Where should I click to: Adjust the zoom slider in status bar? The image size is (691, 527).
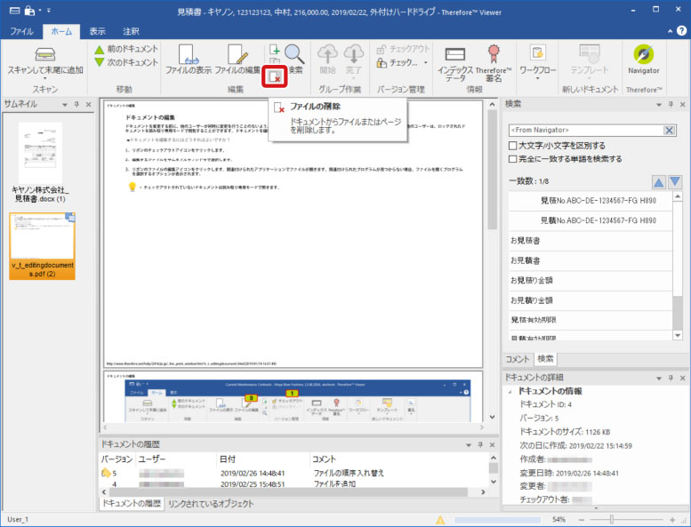(612, 519)
